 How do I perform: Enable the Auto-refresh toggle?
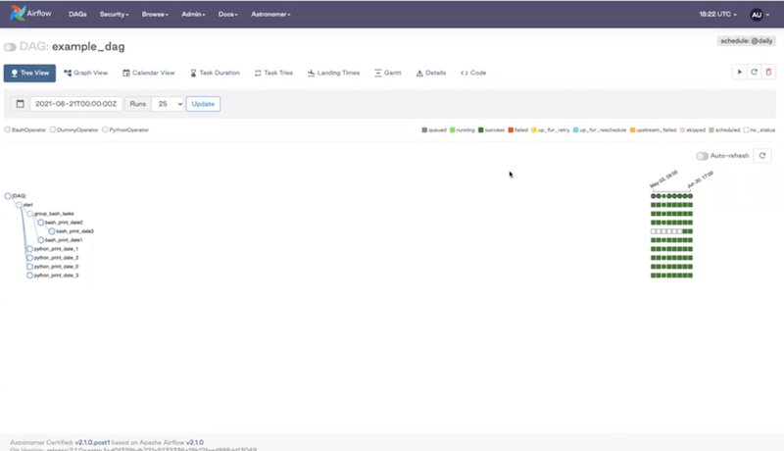[x=702, y=156]
